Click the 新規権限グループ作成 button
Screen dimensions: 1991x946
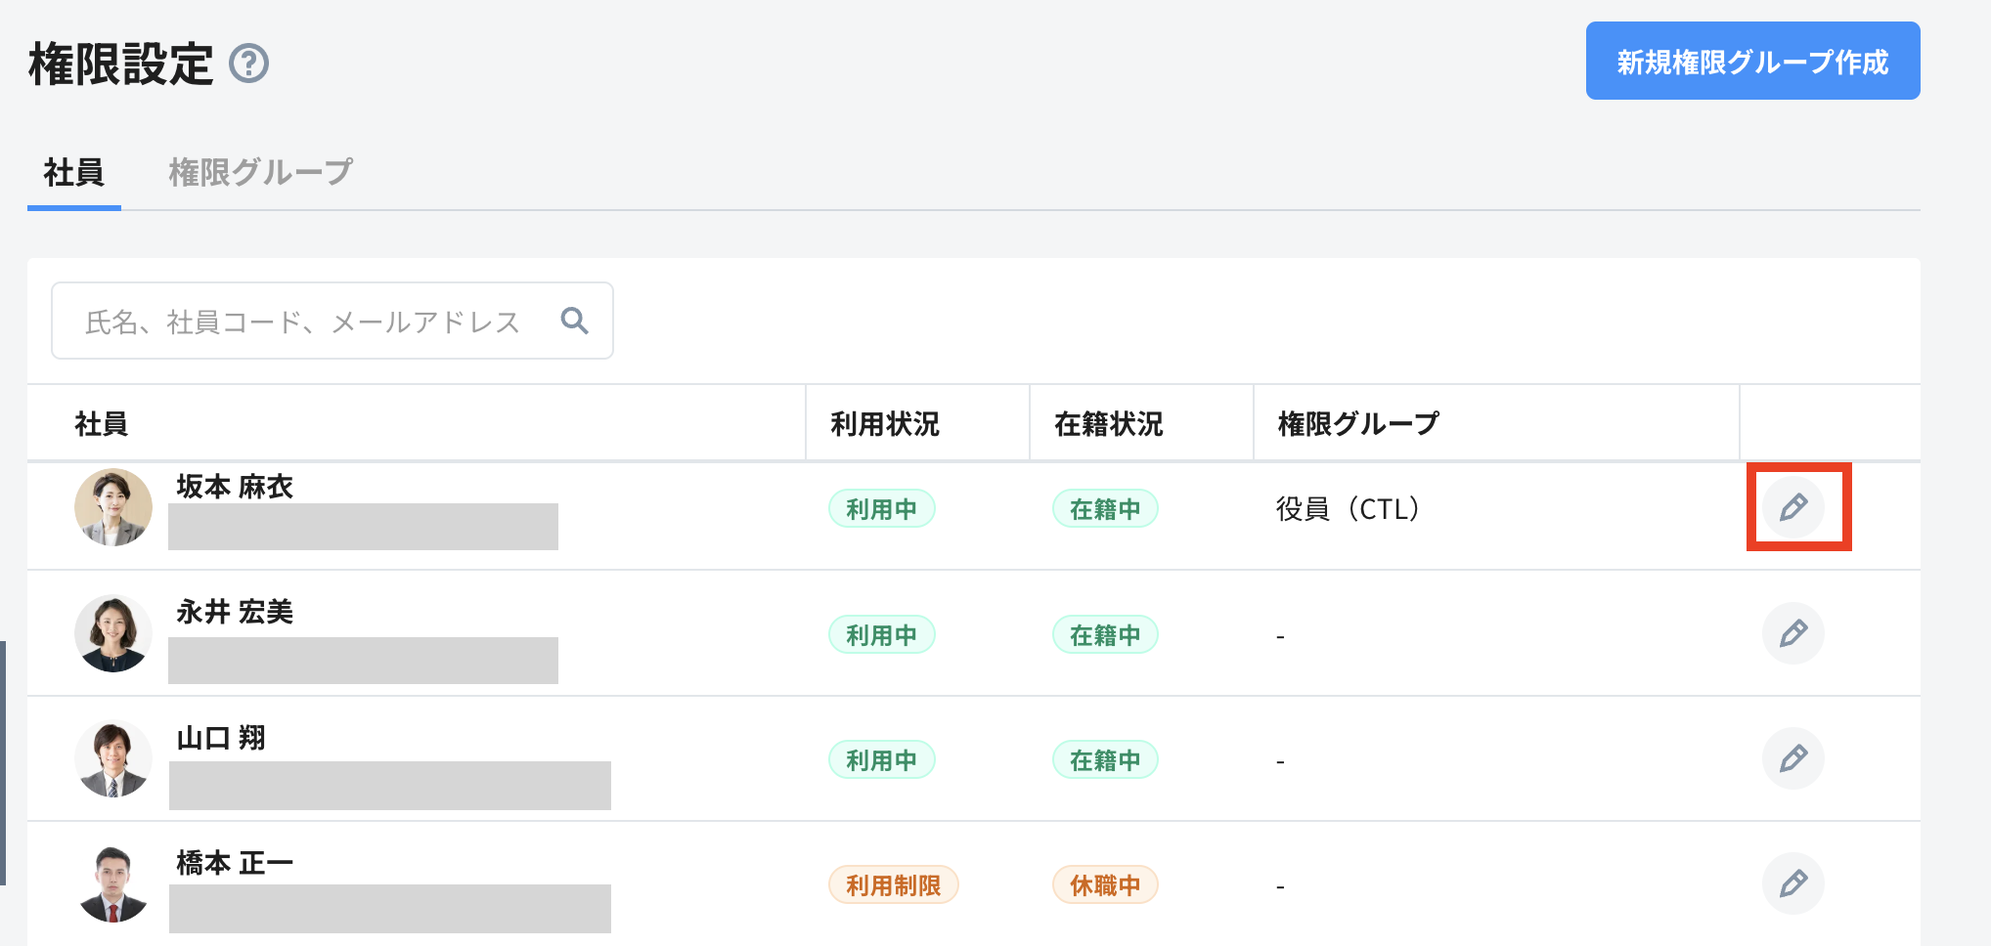[x=1752, y=61]
